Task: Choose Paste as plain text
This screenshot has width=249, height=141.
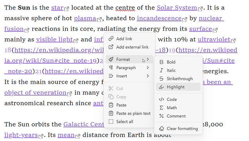Action: 129,114
